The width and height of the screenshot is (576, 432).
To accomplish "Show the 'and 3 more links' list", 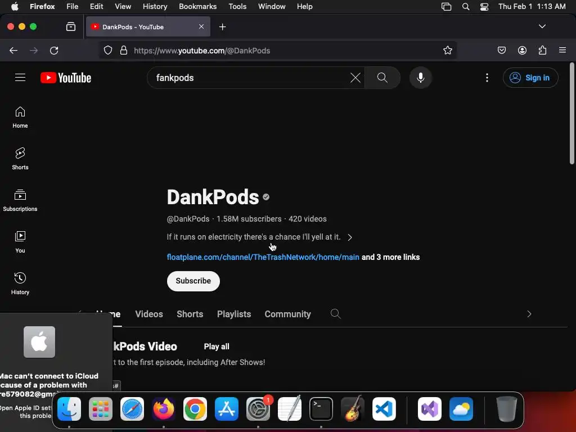I will pyautogui.click(x=390, y=257).
